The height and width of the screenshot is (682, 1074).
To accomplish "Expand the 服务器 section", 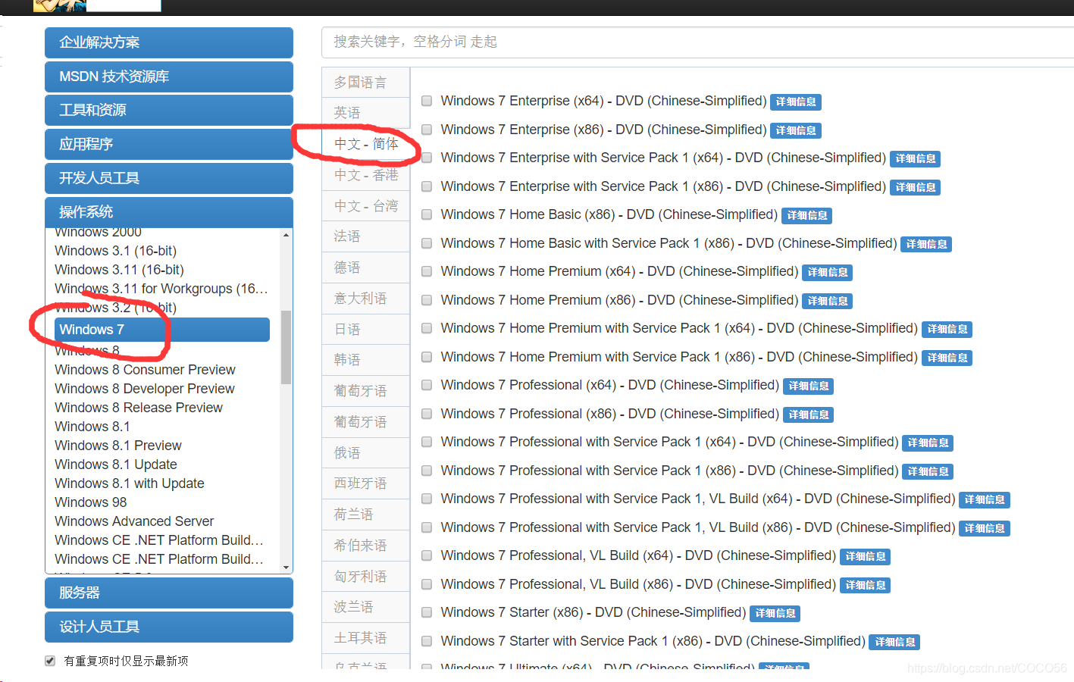I will [x=169, y=593].
